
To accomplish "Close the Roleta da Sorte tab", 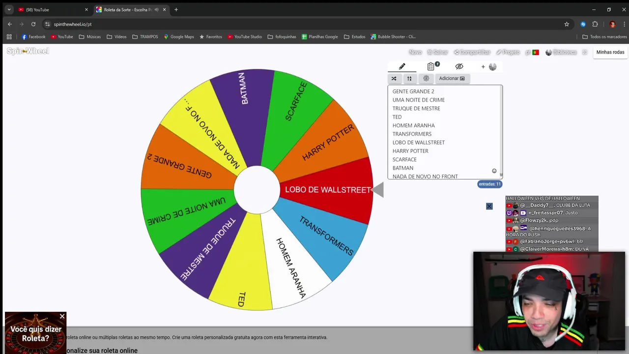I will [x=164, y=9].
